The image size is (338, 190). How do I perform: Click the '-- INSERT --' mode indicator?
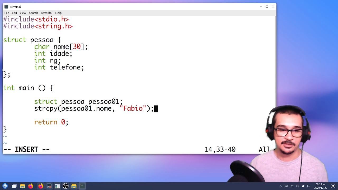(x=26, y=149)
